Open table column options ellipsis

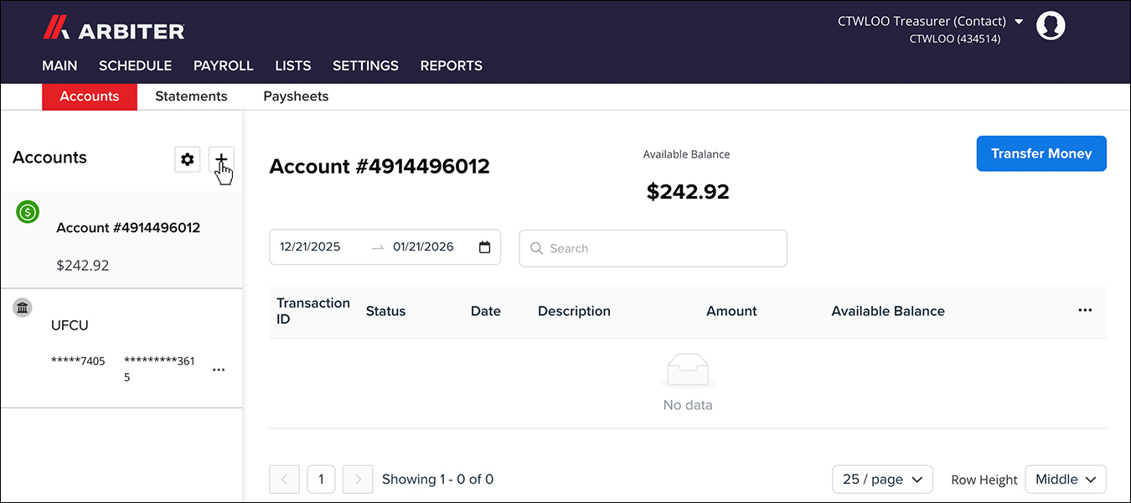pyautogui.click(x=1085, y=310)
